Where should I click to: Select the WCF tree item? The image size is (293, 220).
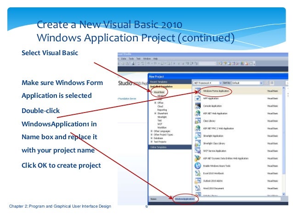tap(160, 124)
